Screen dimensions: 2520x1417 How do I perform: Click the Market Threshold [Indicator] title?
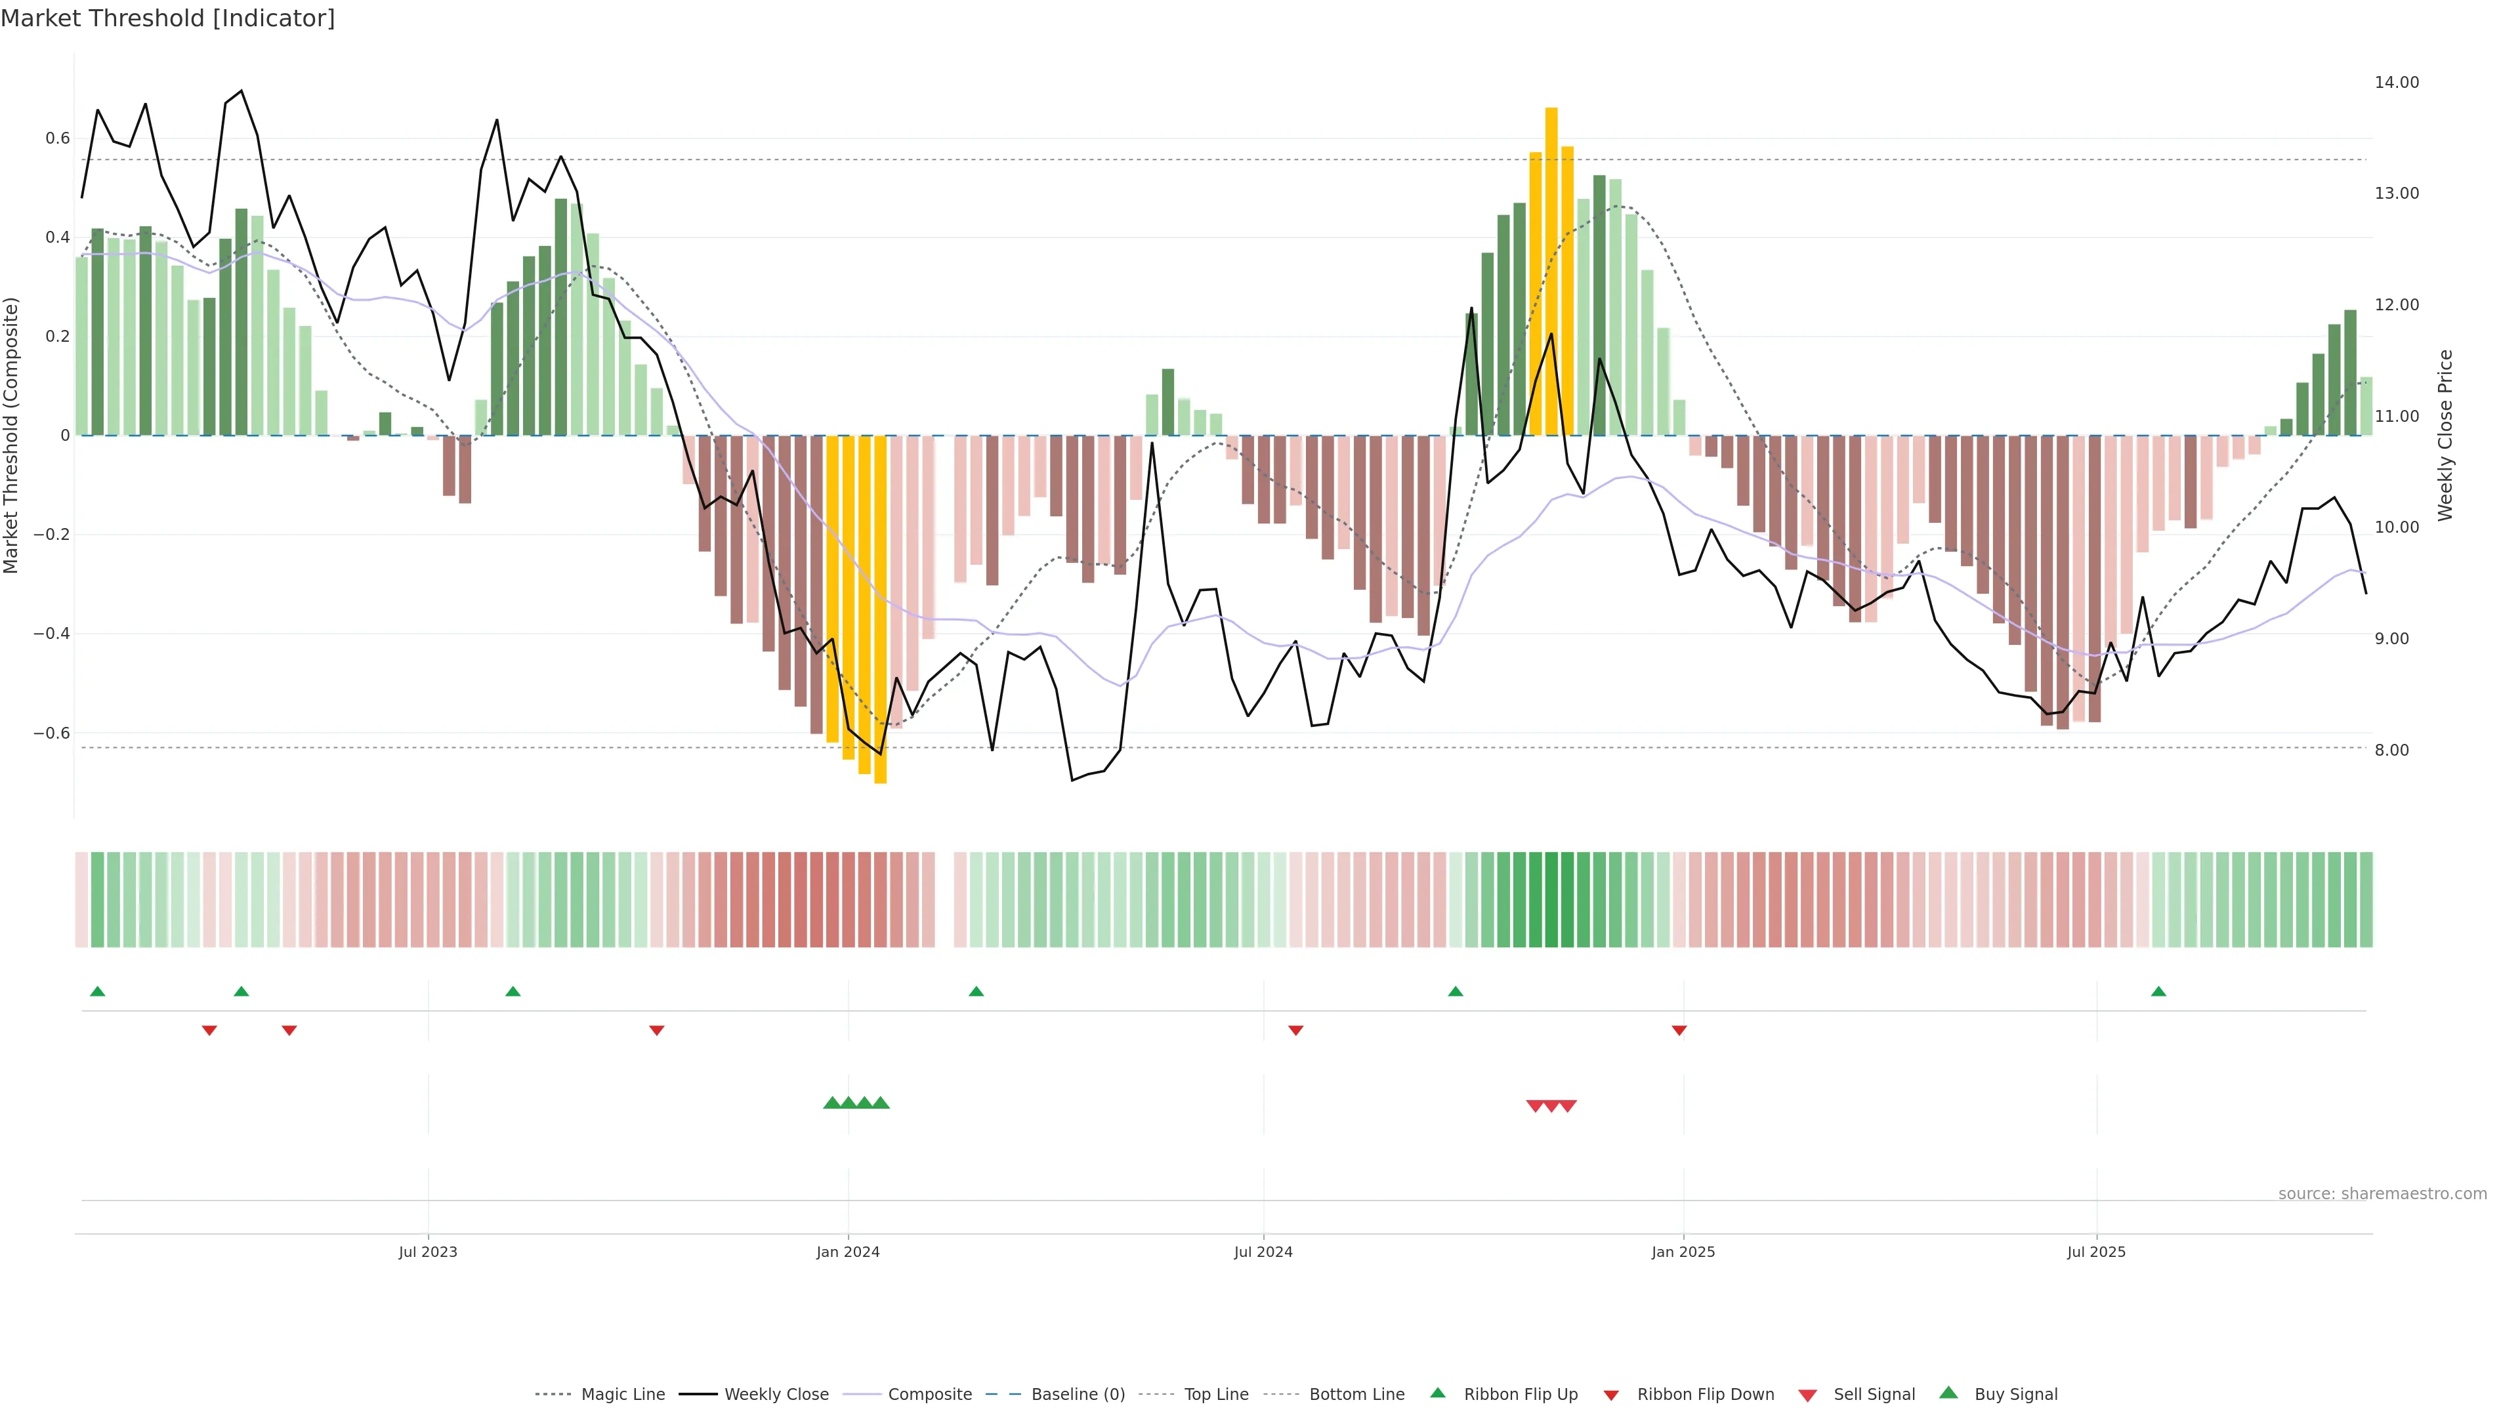(167, 18)
